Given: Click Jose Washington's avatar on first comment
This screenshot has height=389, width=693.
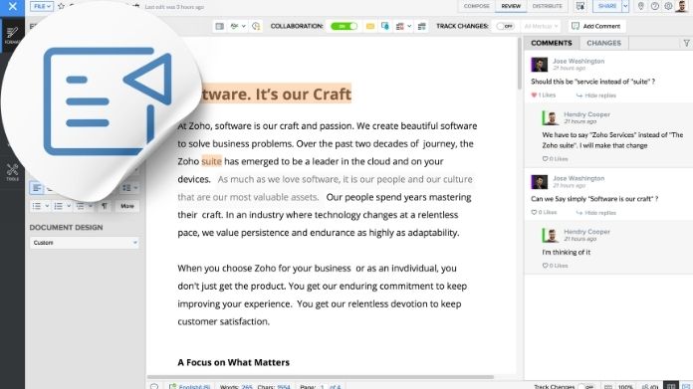Looking at the screenshot, I should (x=540, y=65).
